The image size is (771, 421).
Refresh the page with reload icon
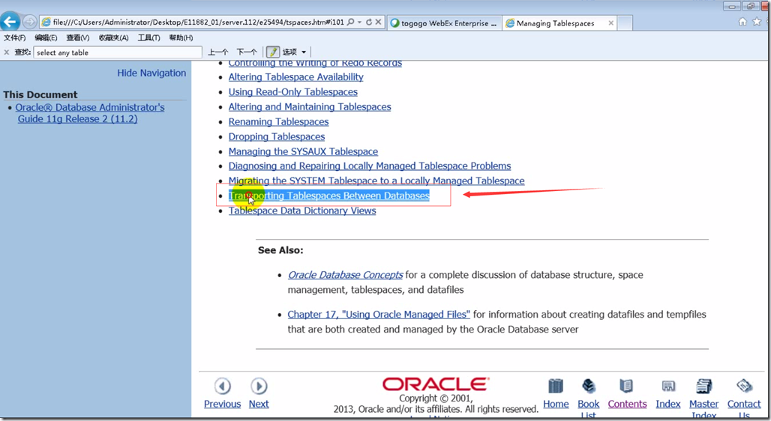point(369,22)
